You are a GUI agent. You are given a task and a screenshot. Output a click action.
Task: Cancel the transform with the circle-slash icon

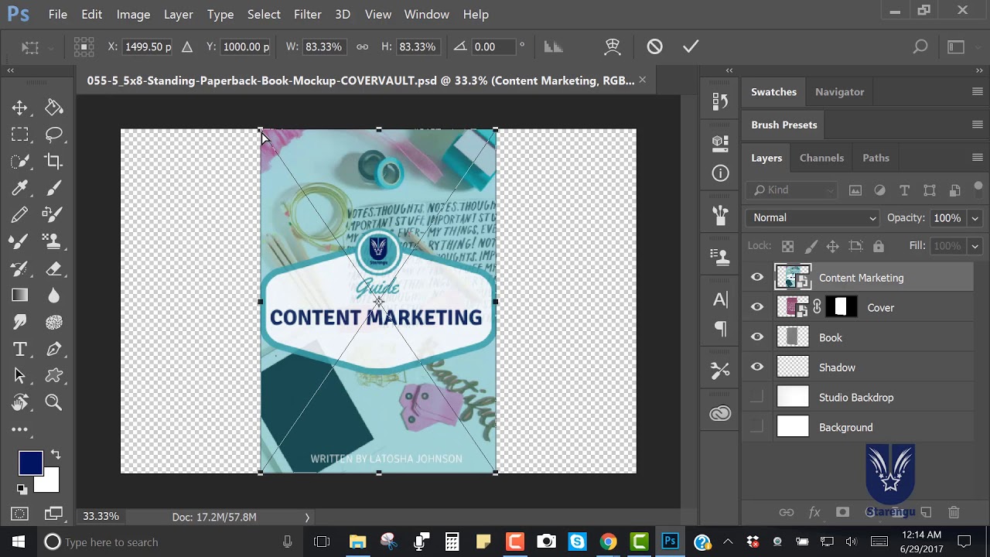click(655, 46)
